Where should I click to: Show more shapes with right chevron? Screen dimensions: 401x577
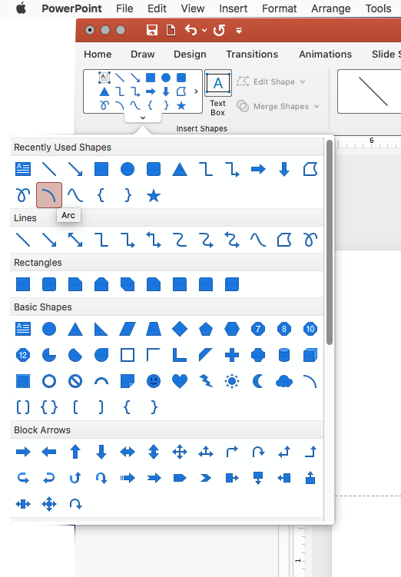point(196,91)
